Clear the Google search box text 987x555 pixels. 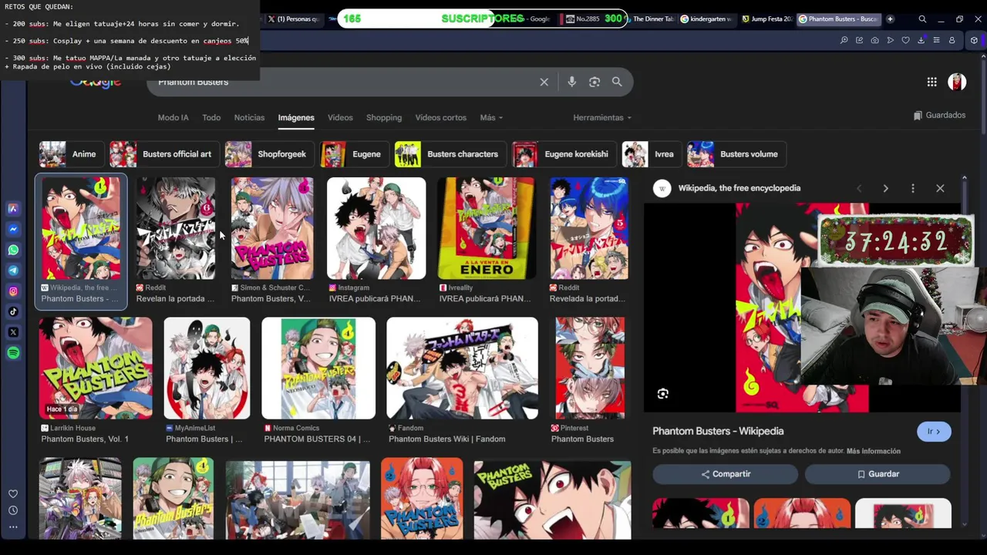pyautogui.click(x=544, y=82)
